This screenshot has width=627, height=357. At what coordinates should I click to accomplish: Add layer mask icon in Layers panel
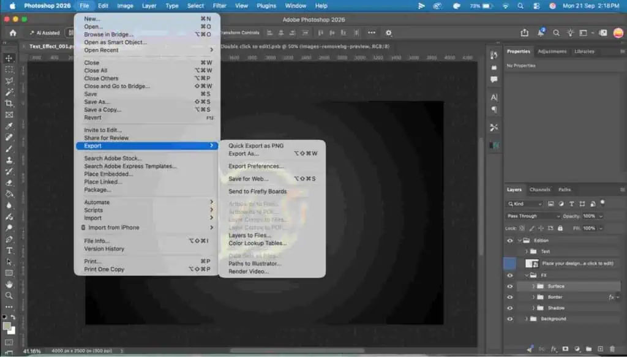(x=565, y=349)
